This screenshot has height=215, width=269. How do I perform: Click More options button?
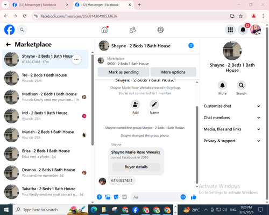(173, 72)
